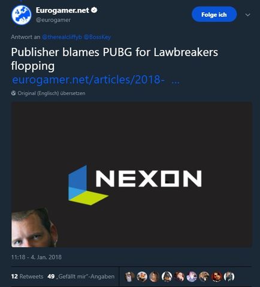The height and width of the screenshot is (287, 260).
Task: Follow the eurogamer.net/articles/2018 link
Action: (96, 80)
